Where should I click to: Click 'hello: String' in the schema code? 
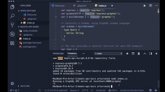[75, 33]
